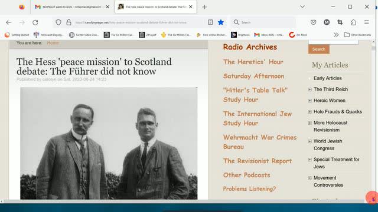Viewport: 378px width, 212px height.
Task: Expand Heroic Women section
Action: click(x=309, y=101)
